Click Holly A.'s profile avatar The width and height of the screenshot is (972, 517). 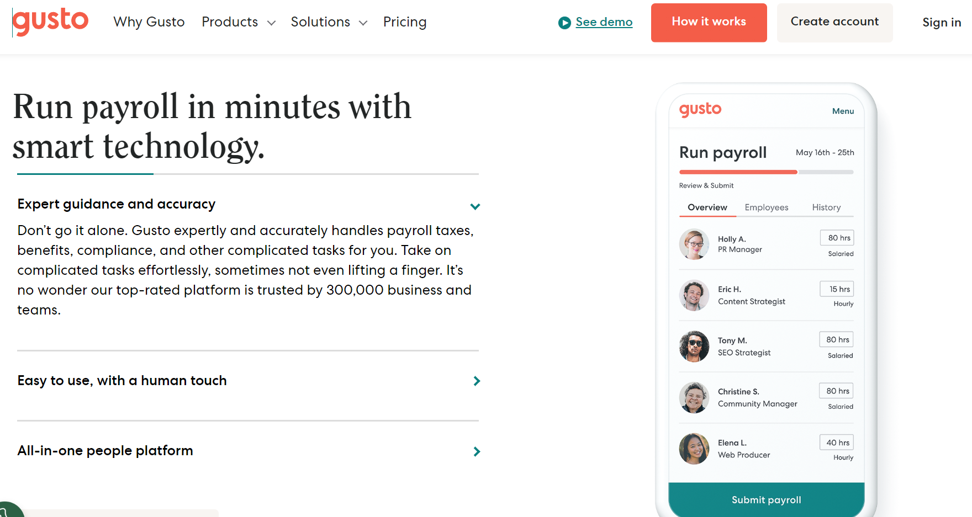694,244
